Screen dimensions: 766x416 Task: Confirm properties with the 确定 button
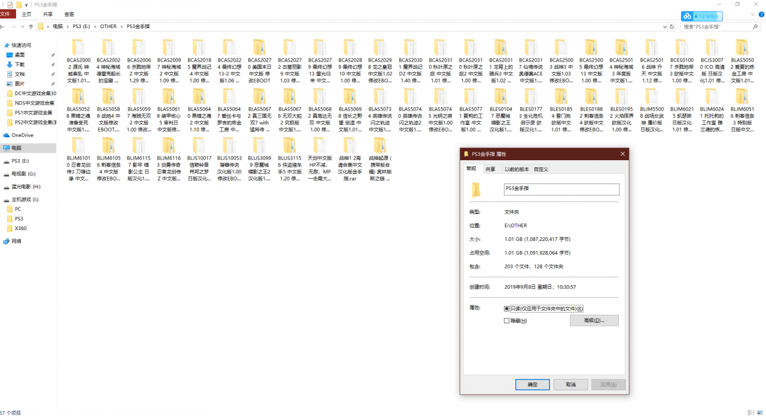tap(532, 384)
